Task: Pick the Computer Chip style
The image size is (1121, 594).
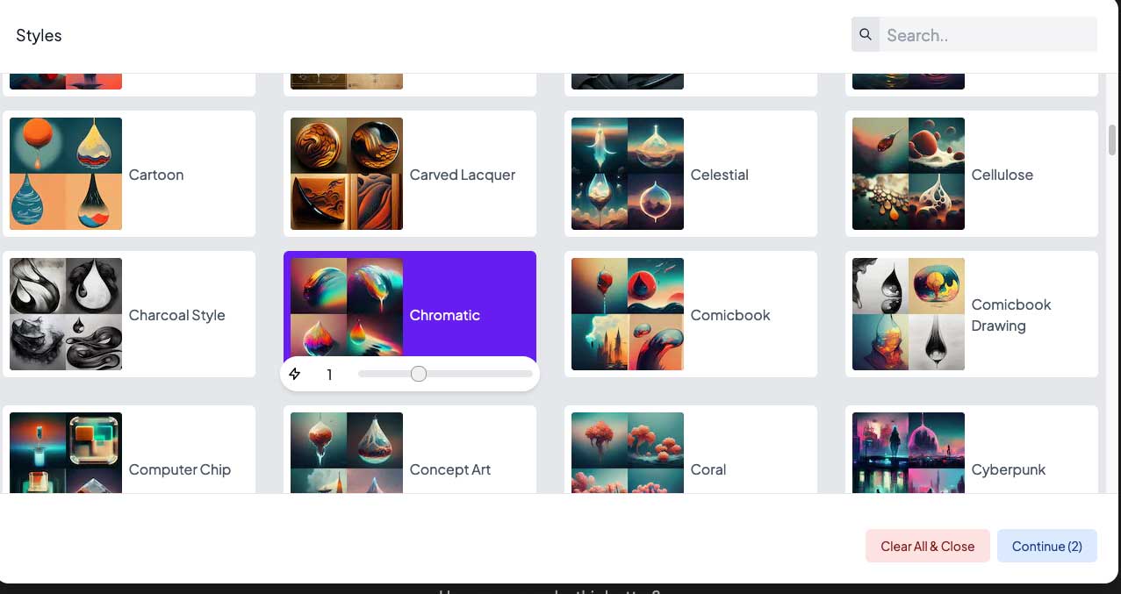Action: click(129, 449)
